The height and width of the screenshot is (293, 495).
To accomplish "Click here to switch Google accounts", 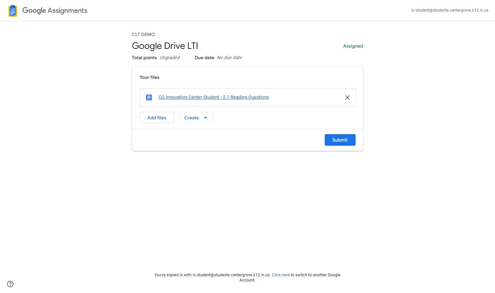I will point(280,275).
